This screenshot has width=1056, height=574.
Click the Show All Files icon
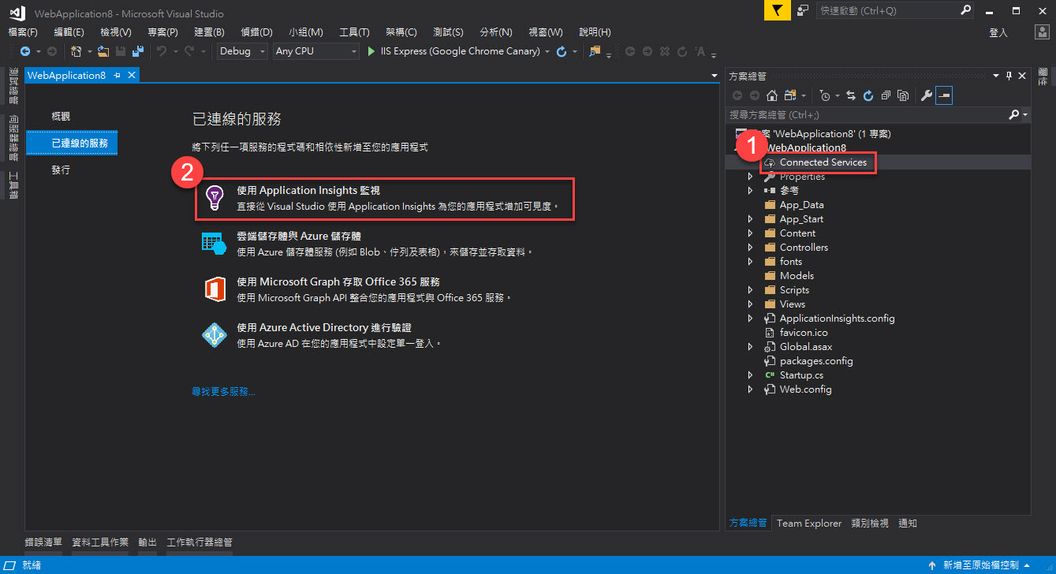click(903, 95)
